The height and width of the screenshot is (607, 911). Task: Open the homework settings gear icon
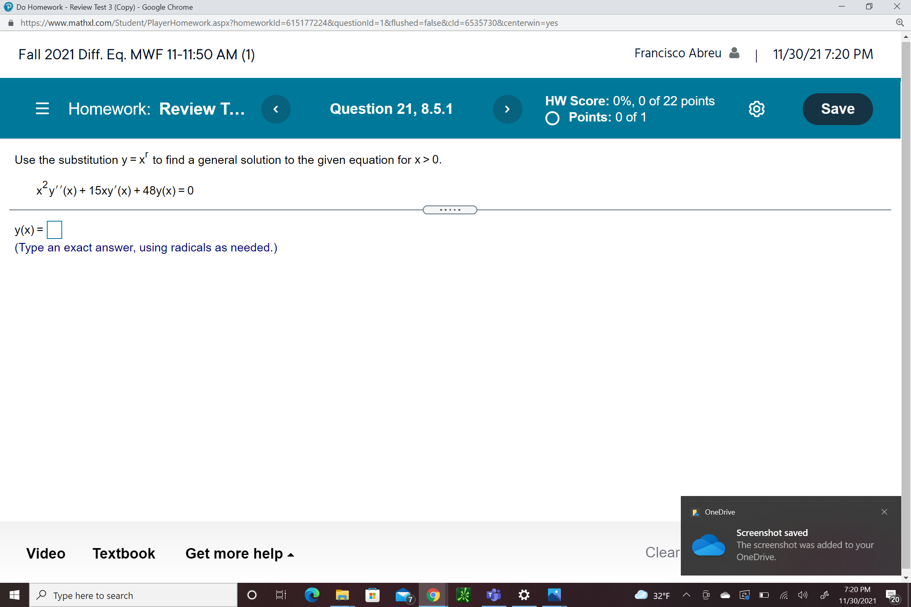click(756, 109)
